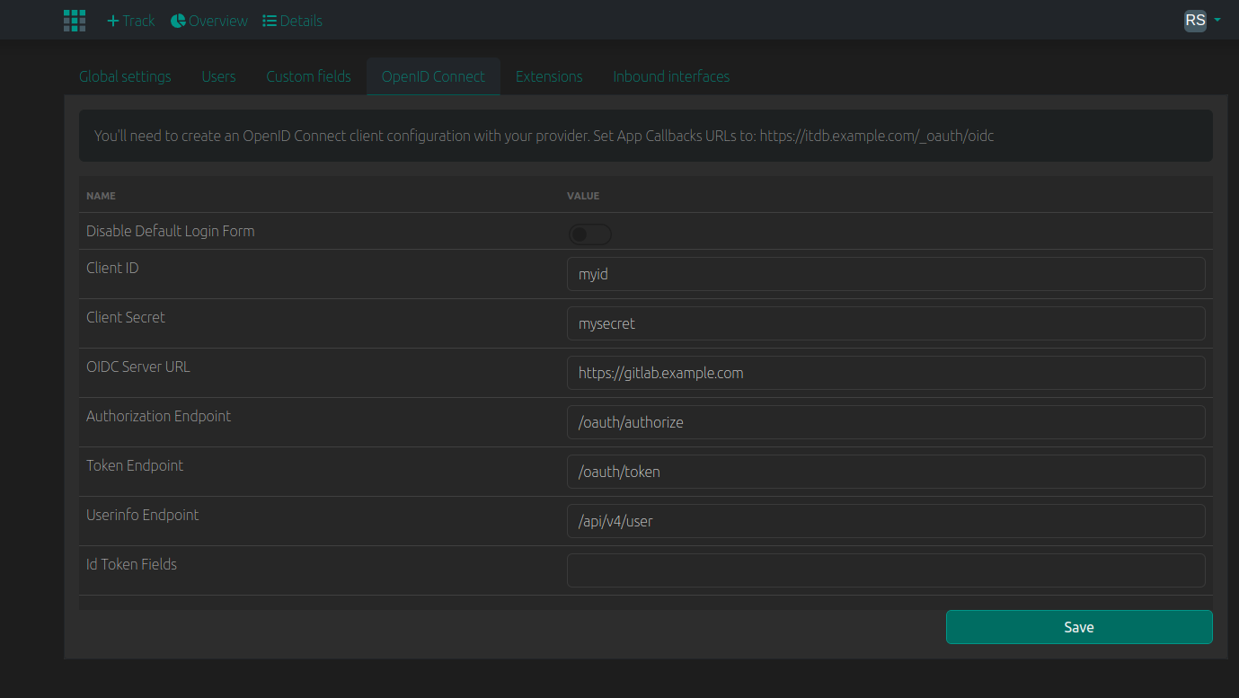The width and height of the screenshot is (1239, 698).
Task: Open the Users tab
Action: point(218,76)
